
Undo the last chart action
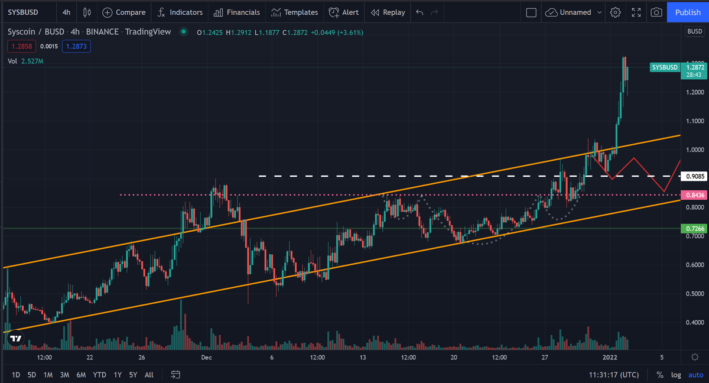click(419, 12)
